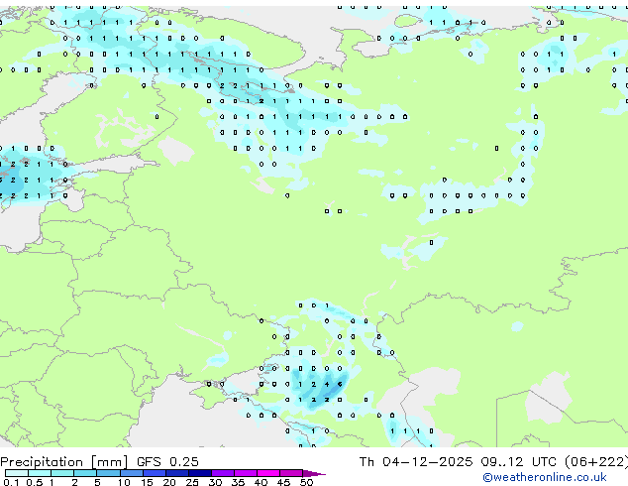Click the '35' legend scale label
The image size is (628, 486).
[238, 482]
